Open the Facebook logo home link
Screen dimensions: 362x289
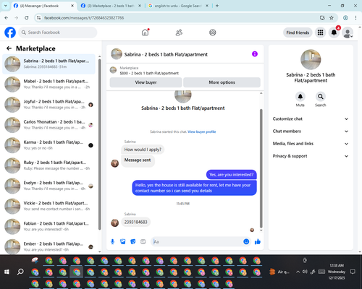pyautogui.click(x=10, y=33)
